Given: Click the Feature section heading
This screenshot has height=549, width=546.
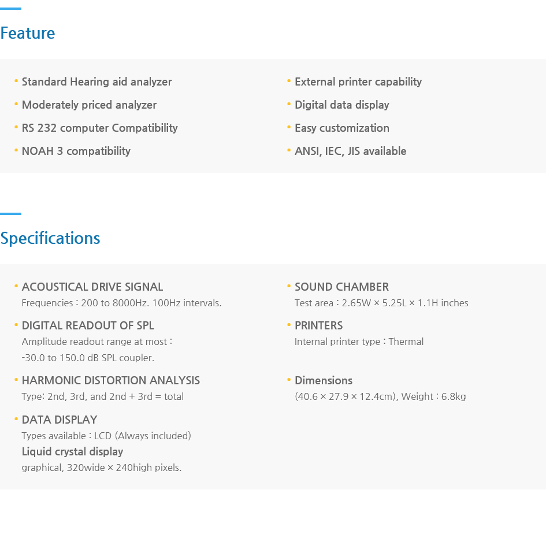Looking at the screenshot, I should (28, 34).
